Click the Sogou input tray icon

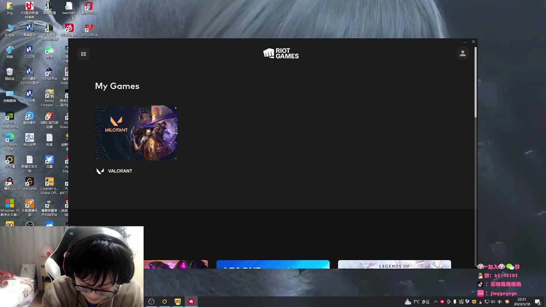pyautogui.click(x=507, y=302)
